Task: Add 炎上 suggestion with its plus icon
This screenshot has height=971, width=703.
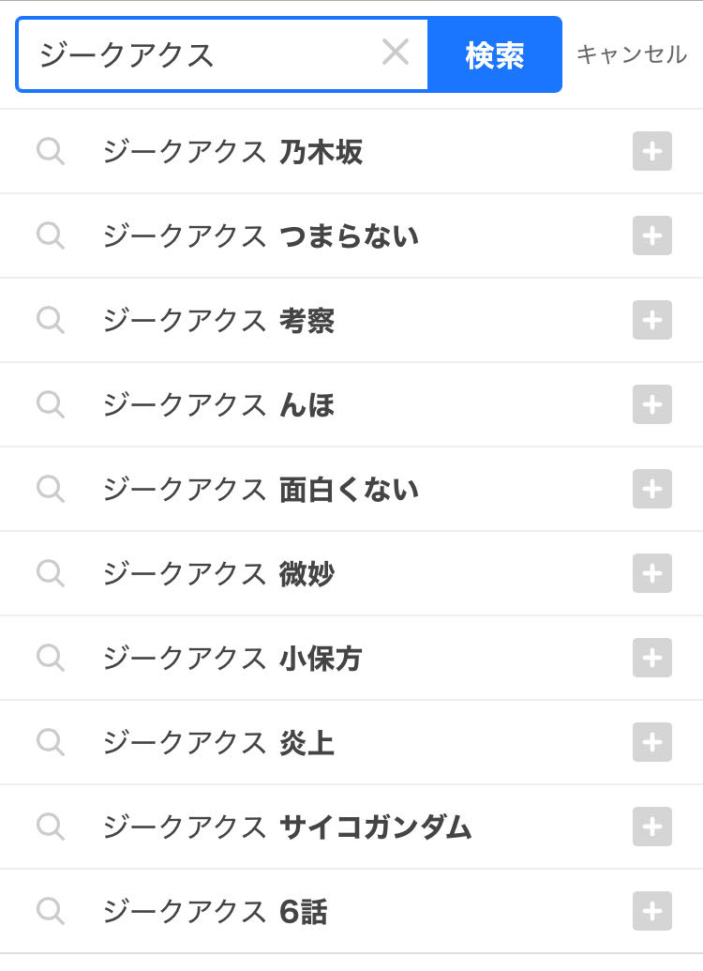Action: [651, 742]
